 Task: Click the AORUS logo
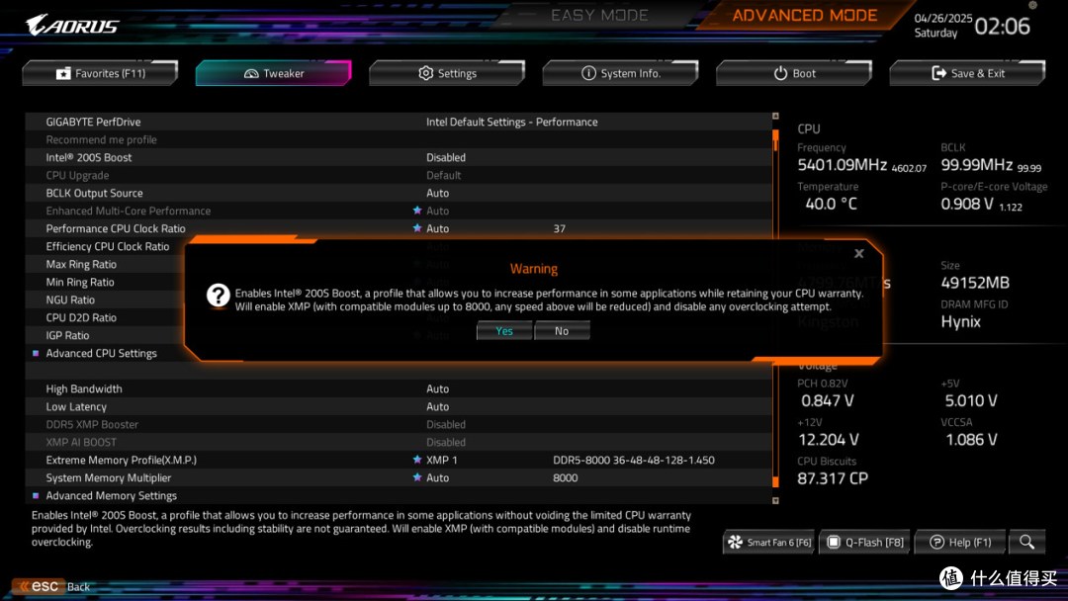pyautogui.click(x=72, y=25)
